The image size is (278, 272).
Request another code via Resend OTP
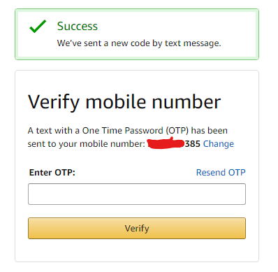(x=221, y=173)
